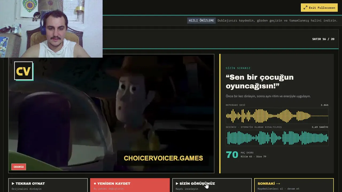This screenshot has width=342, height=192.
Task: Click the 'Bu çekimi değiştirin.' subtitle
Action: click(109, 189)
